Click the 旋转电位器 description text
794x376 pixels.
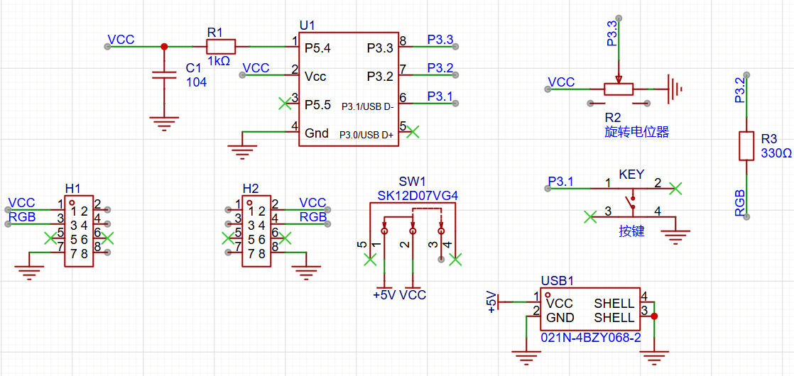click(x=636, y=133)
